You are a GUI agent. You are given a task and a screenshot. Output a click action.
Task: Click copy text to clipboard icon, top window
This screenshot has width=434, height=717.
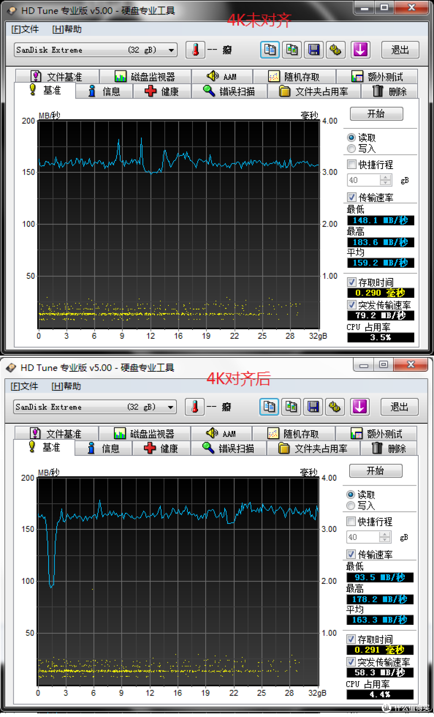270,50
